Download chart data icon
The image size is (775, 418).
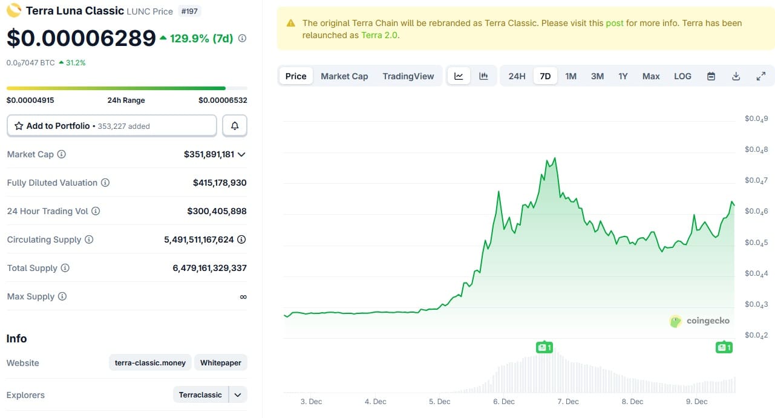click(x=736, y=76)
